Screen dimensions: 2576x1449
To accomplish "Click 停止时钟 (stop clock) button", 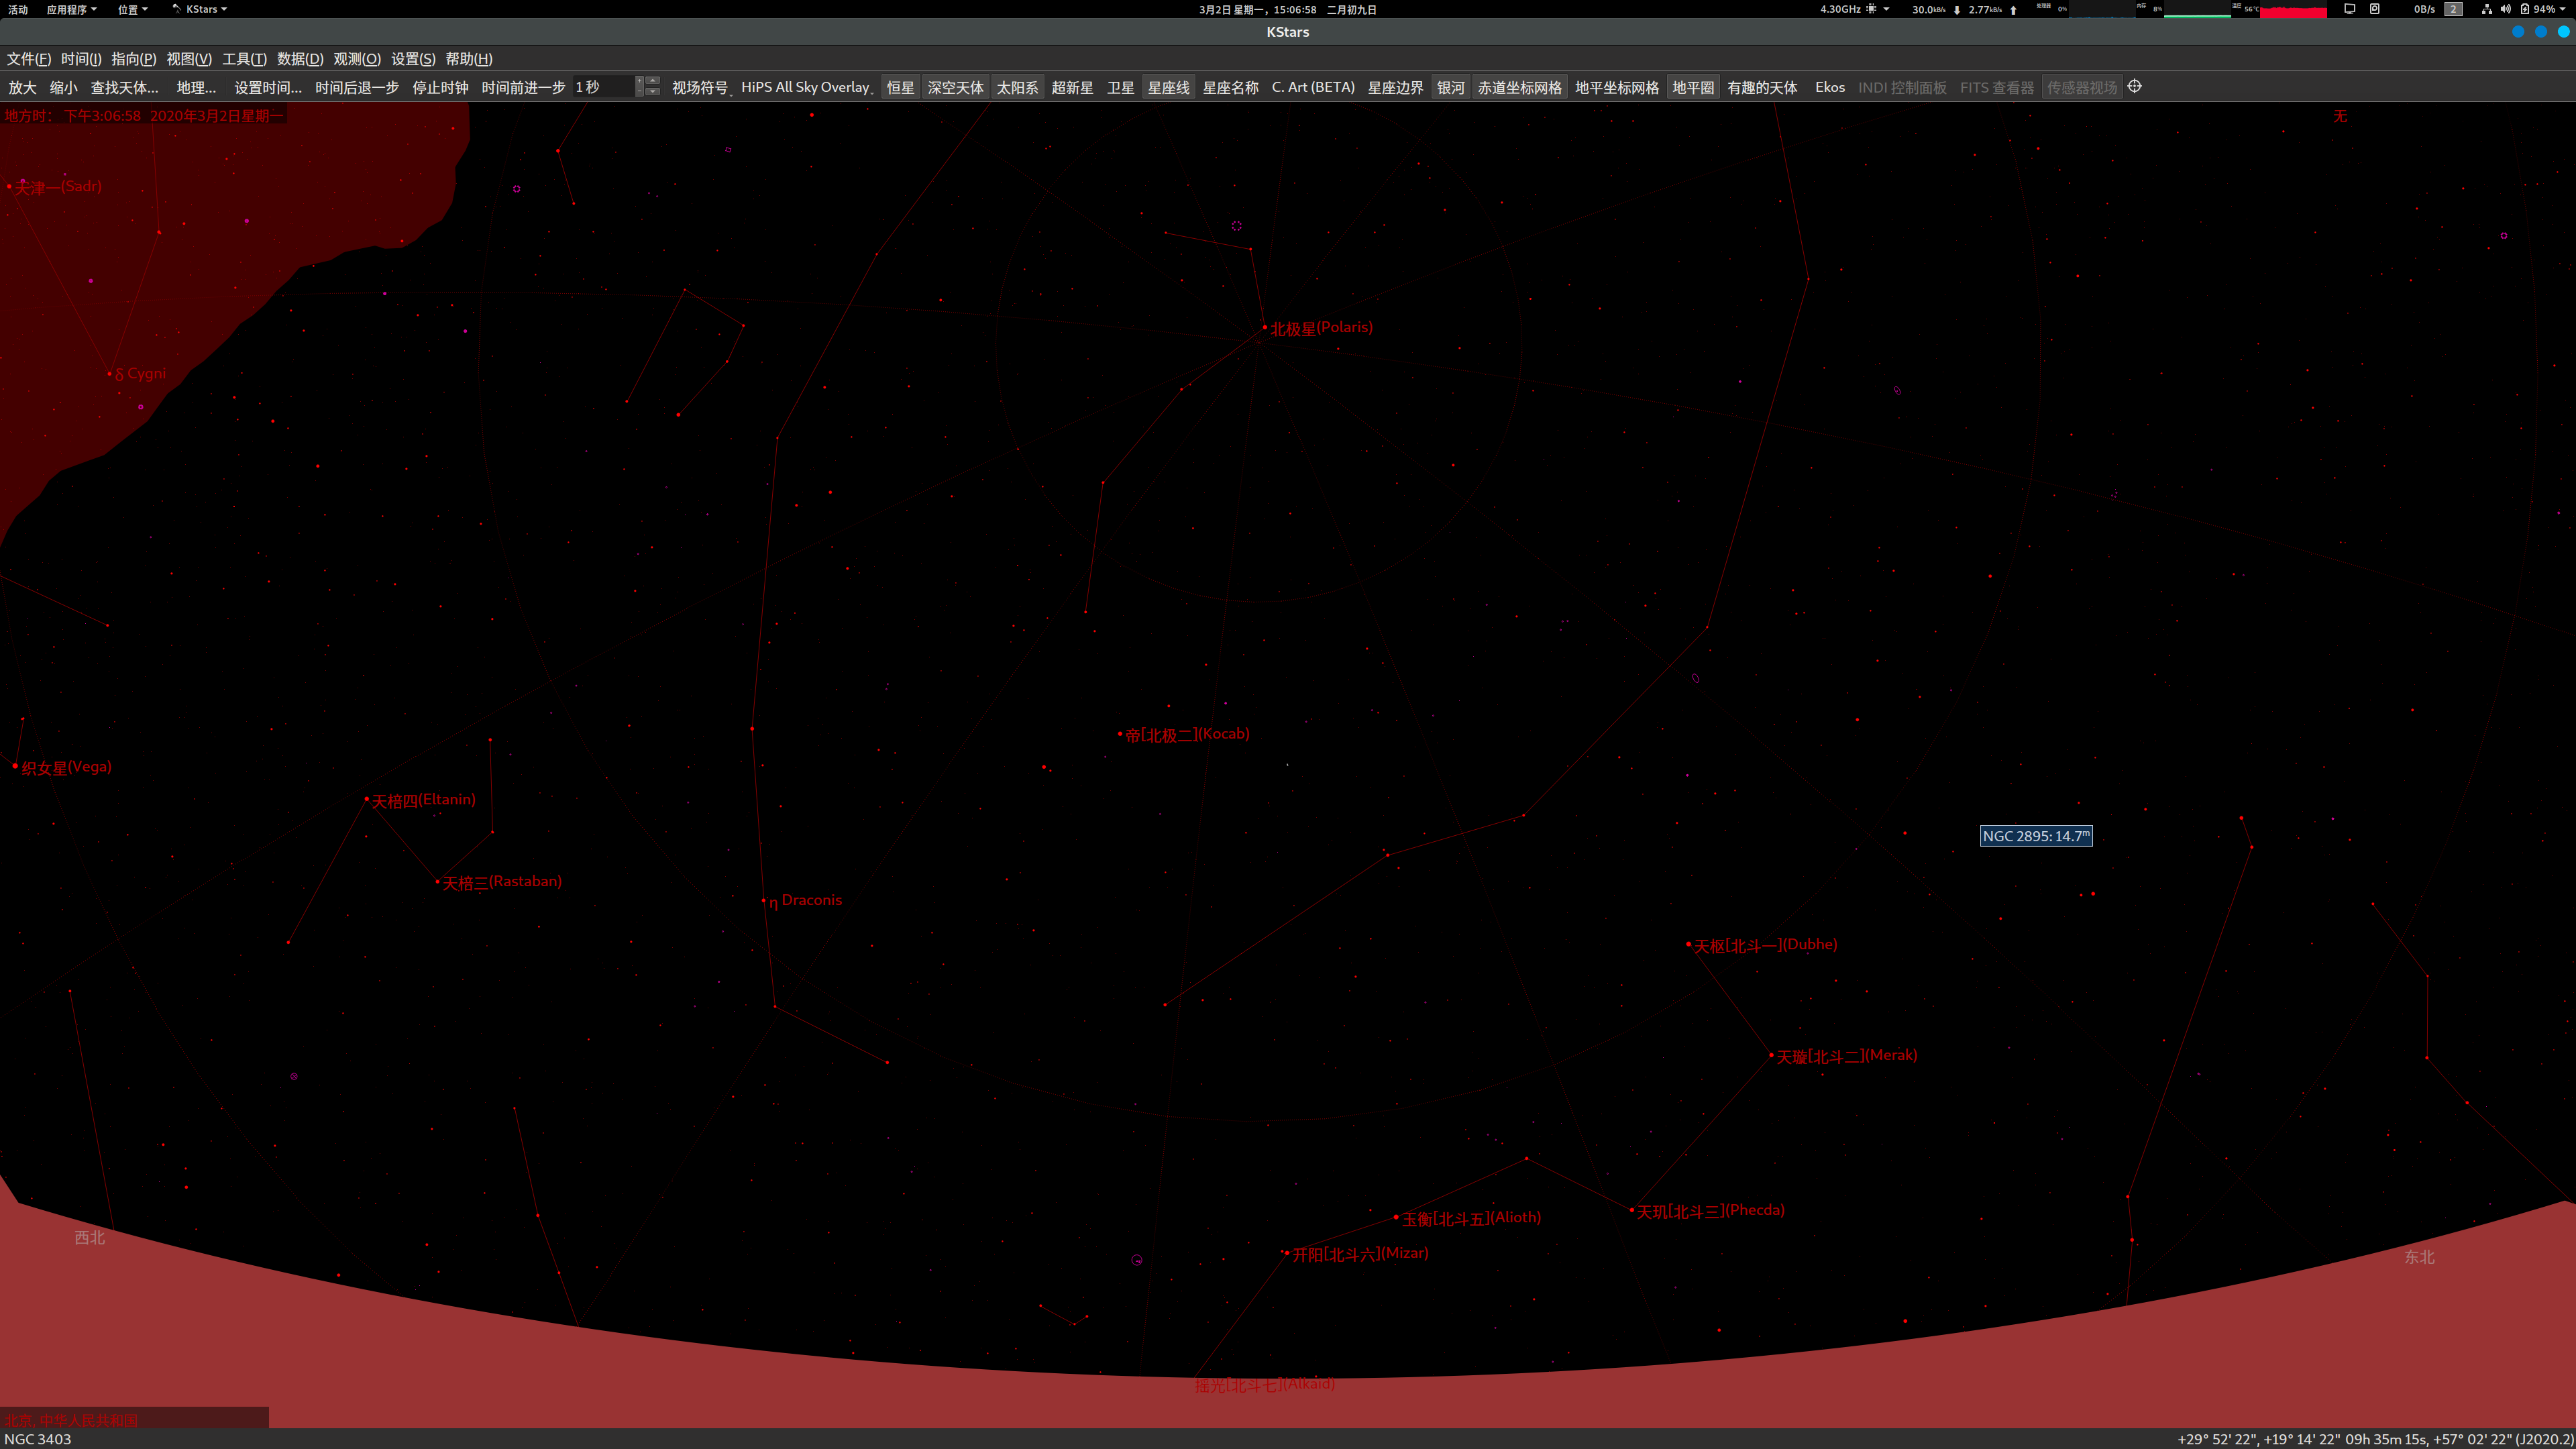I will (440, 87).
